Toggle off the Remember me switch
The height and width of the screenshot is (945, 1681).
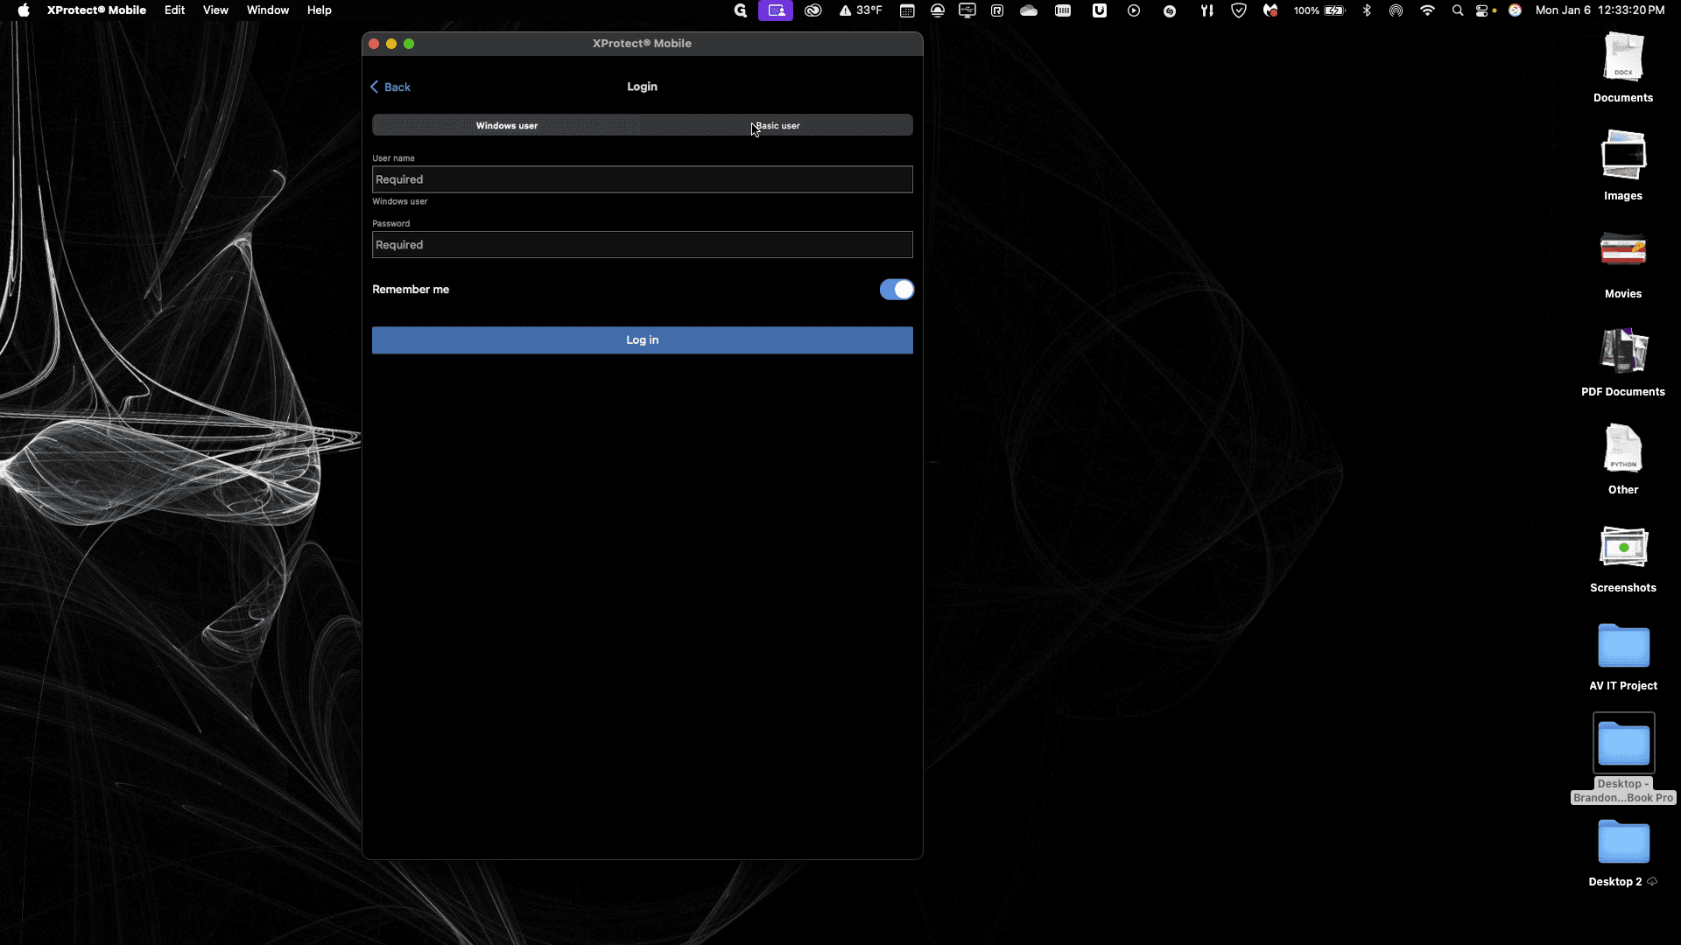897,290
